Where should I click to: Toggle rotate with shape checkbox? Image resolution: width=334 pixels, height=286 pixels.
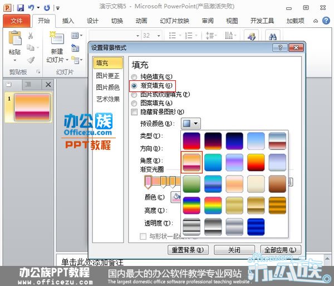[143, 236]
